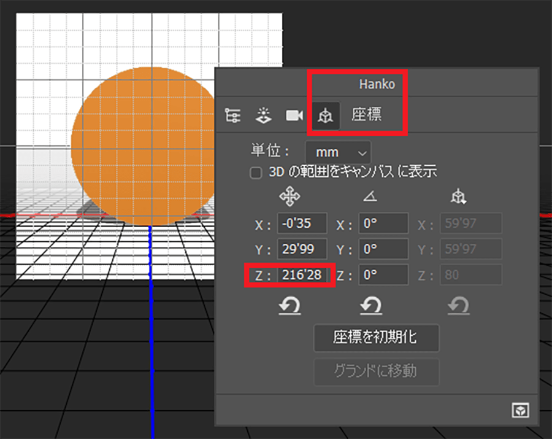552x439 pixels.
Task: Click the 座標 tab label text
Action: pyautogui.click(x=367, y=114)
